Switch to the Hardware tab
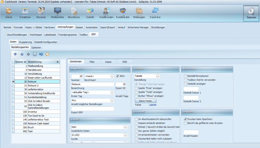Screen dimensions: 260x148 pyautogui.click(x=50, y=27)
